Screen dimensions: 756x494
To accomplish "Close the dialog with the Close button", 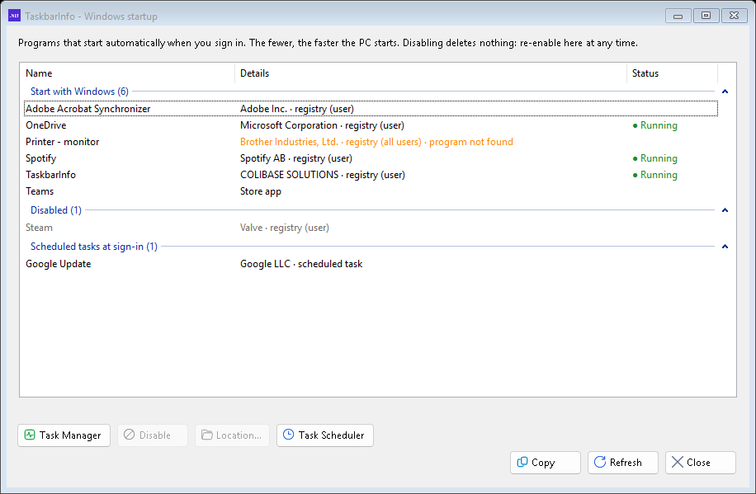I will pyautogui.click(x=701, y=462).
